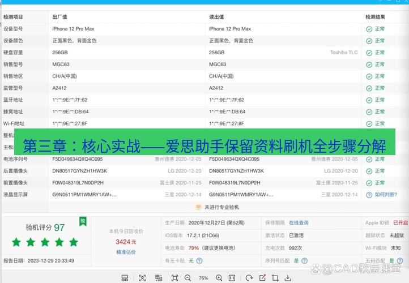Click the question icon beside 如何判断?
This screenshot has width=409, height=283.
tap(369, 195)
